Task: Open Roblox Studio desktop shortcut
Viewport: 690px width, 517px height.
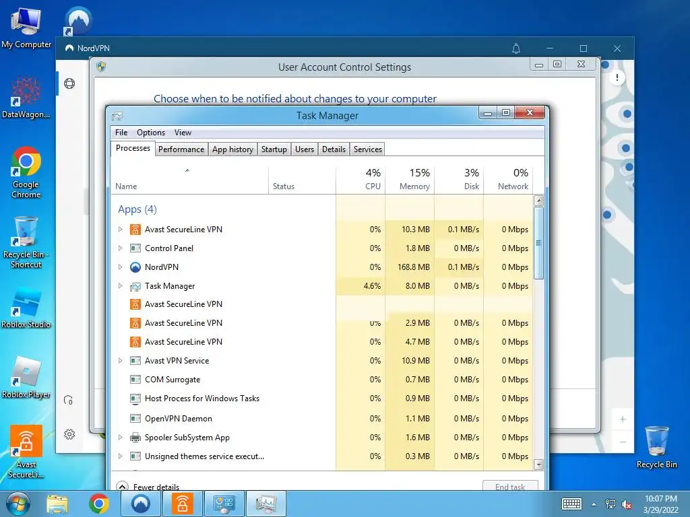Action: click(26, 308)
